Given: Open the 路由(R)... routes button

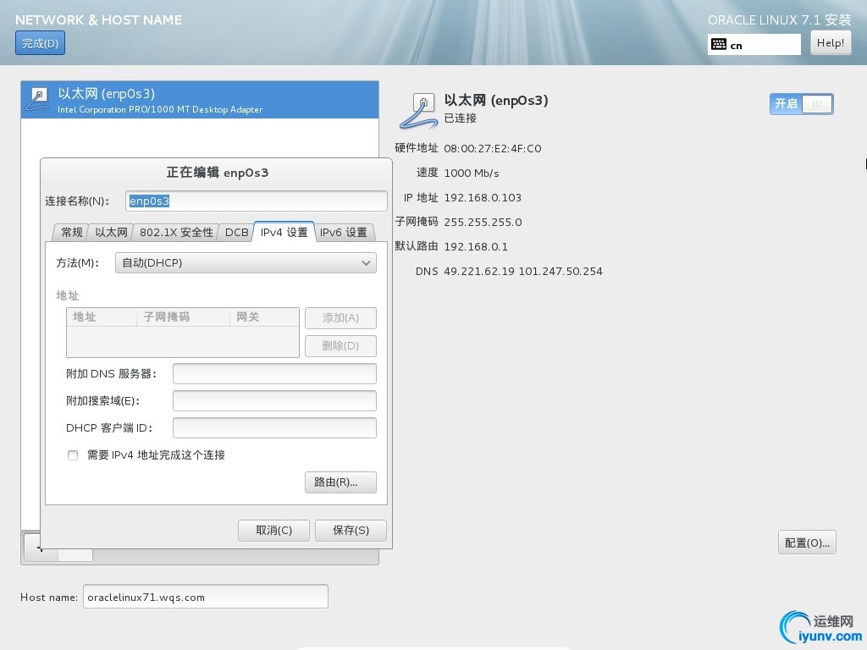Looking at the screenshot, I should pyautogui.click(x=340, y=482).
